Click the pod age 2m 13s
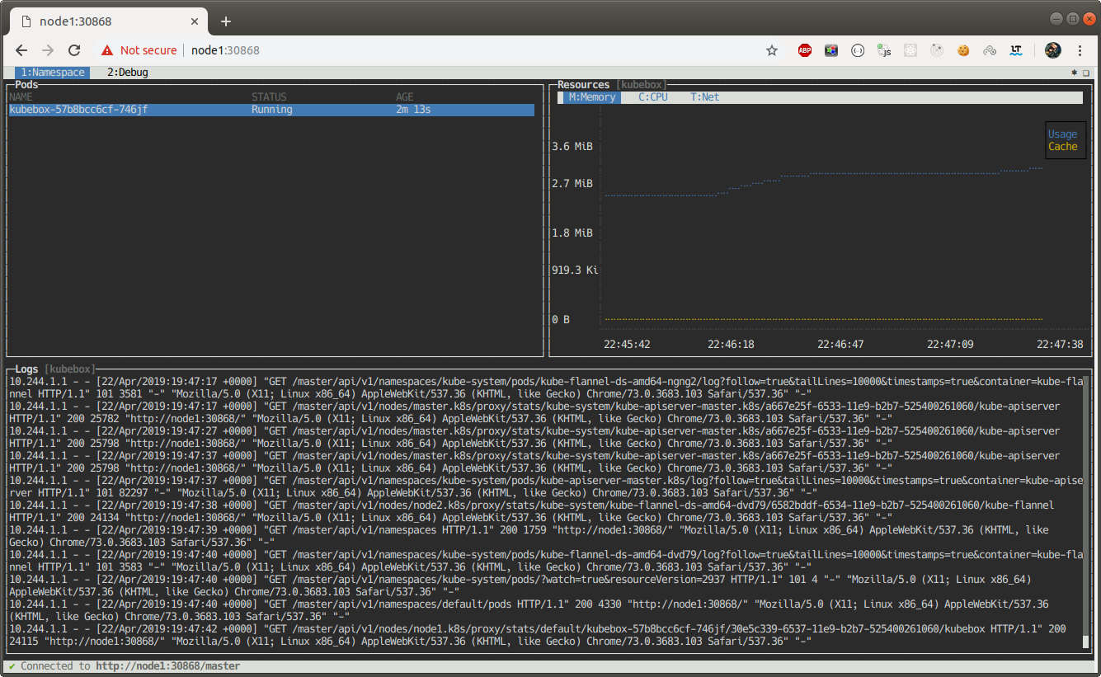This screenshot has width=1101, height=677. point(413,110)
